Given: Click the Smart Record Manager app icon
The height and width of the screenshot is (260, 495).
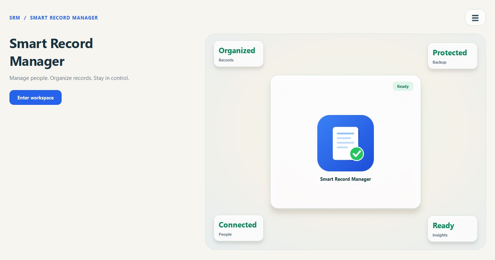Looking at the screenshot, I should [x=345, y=143].
